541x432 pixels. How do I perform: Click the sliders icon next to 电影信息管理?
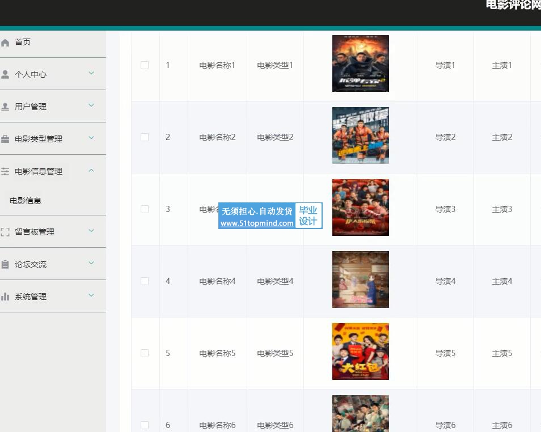pyautogui.click(x=5, y=171)
